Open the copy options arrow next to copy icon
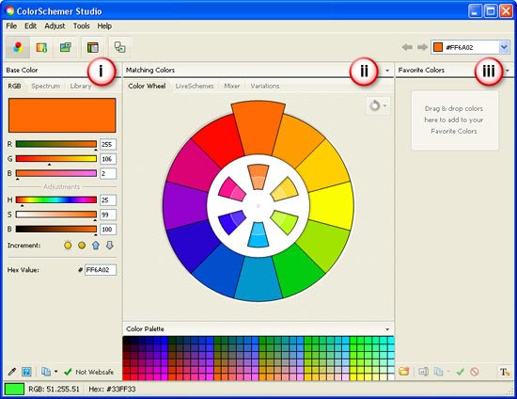This screenshot has height=399, width=517. (x=55, y=372)
